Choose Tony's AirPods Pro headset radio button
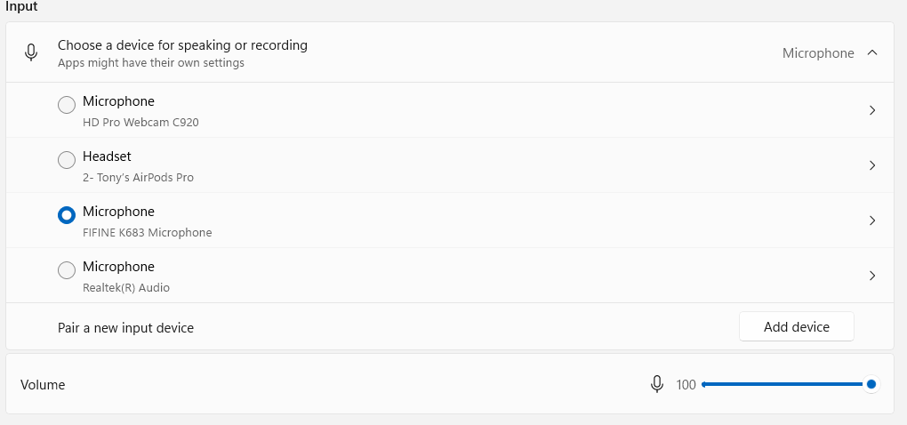The width and height of the screenshot is (907, 425). (x=67, y=161)
